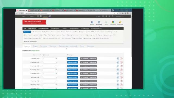Open the Планирование menu
The image size is (174, 98).
43,29
